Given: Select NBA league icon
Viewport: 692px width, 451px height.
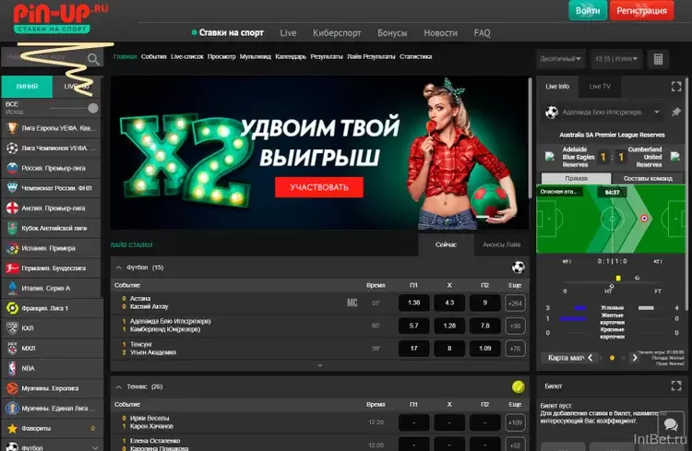Looking at the screenshot, I should coord(12,368).
